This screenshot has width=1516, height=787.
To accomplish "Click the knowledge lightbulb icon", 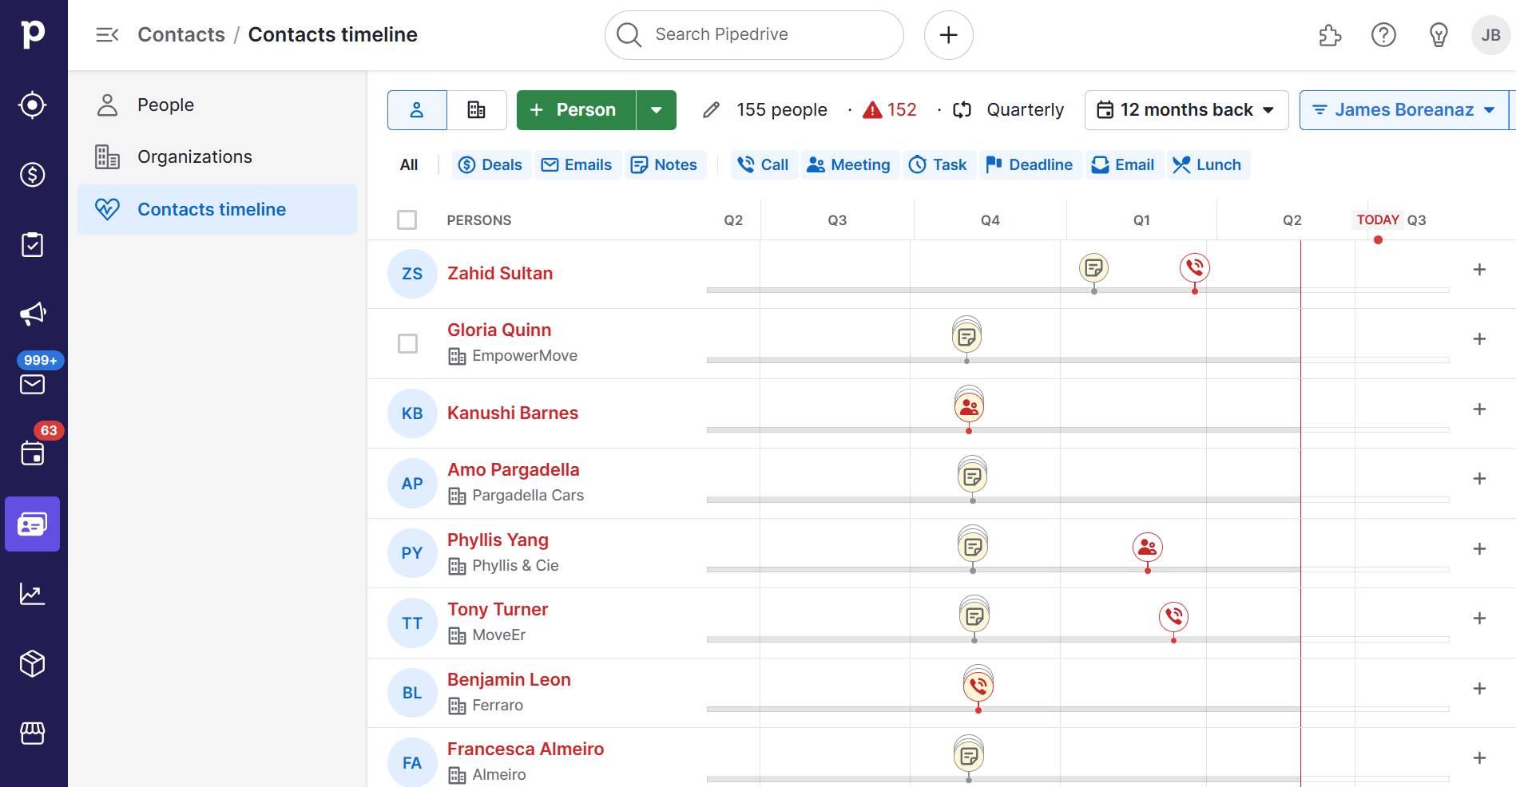I will (x=1437, y=35).
